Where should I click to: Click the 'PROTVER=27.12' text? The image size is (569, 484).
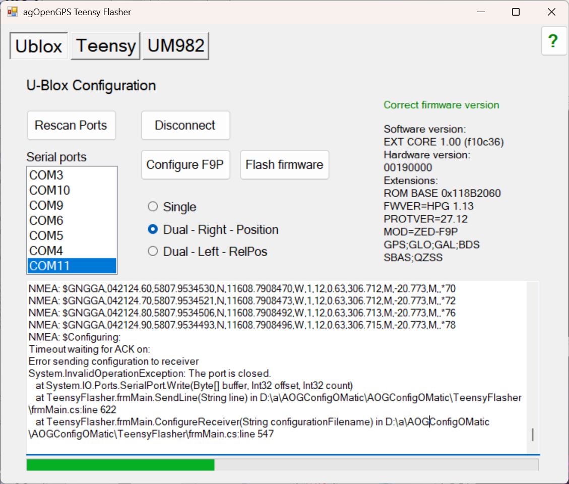coord(425,219)
